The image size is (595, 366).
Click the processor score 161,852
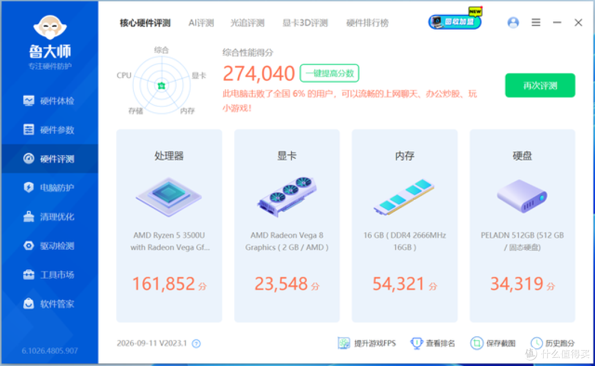pyautogui.click(x=164, y=283)
